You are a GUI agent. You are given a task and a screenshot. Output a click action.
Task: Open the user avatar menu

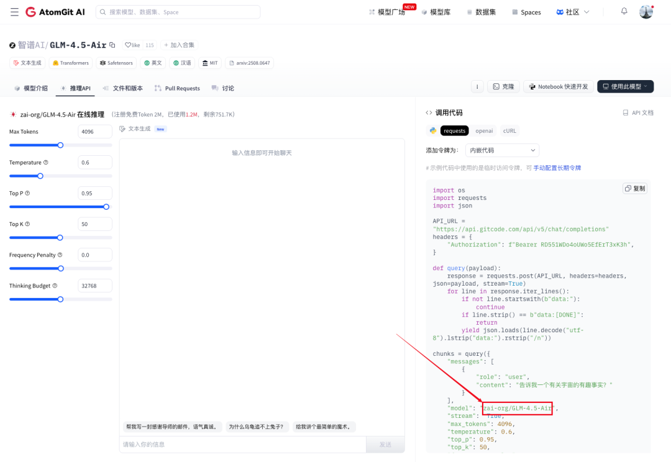(646, 12)
